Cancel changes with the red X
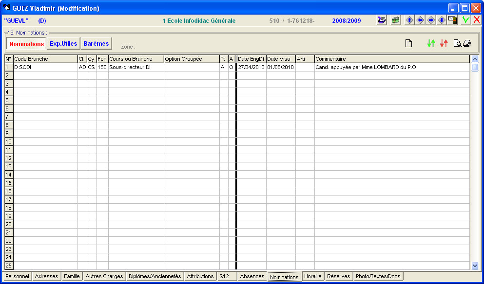Image resolution: width=484 pixels, height=284 pixels. pyautogui.click(x=477, y=20)
